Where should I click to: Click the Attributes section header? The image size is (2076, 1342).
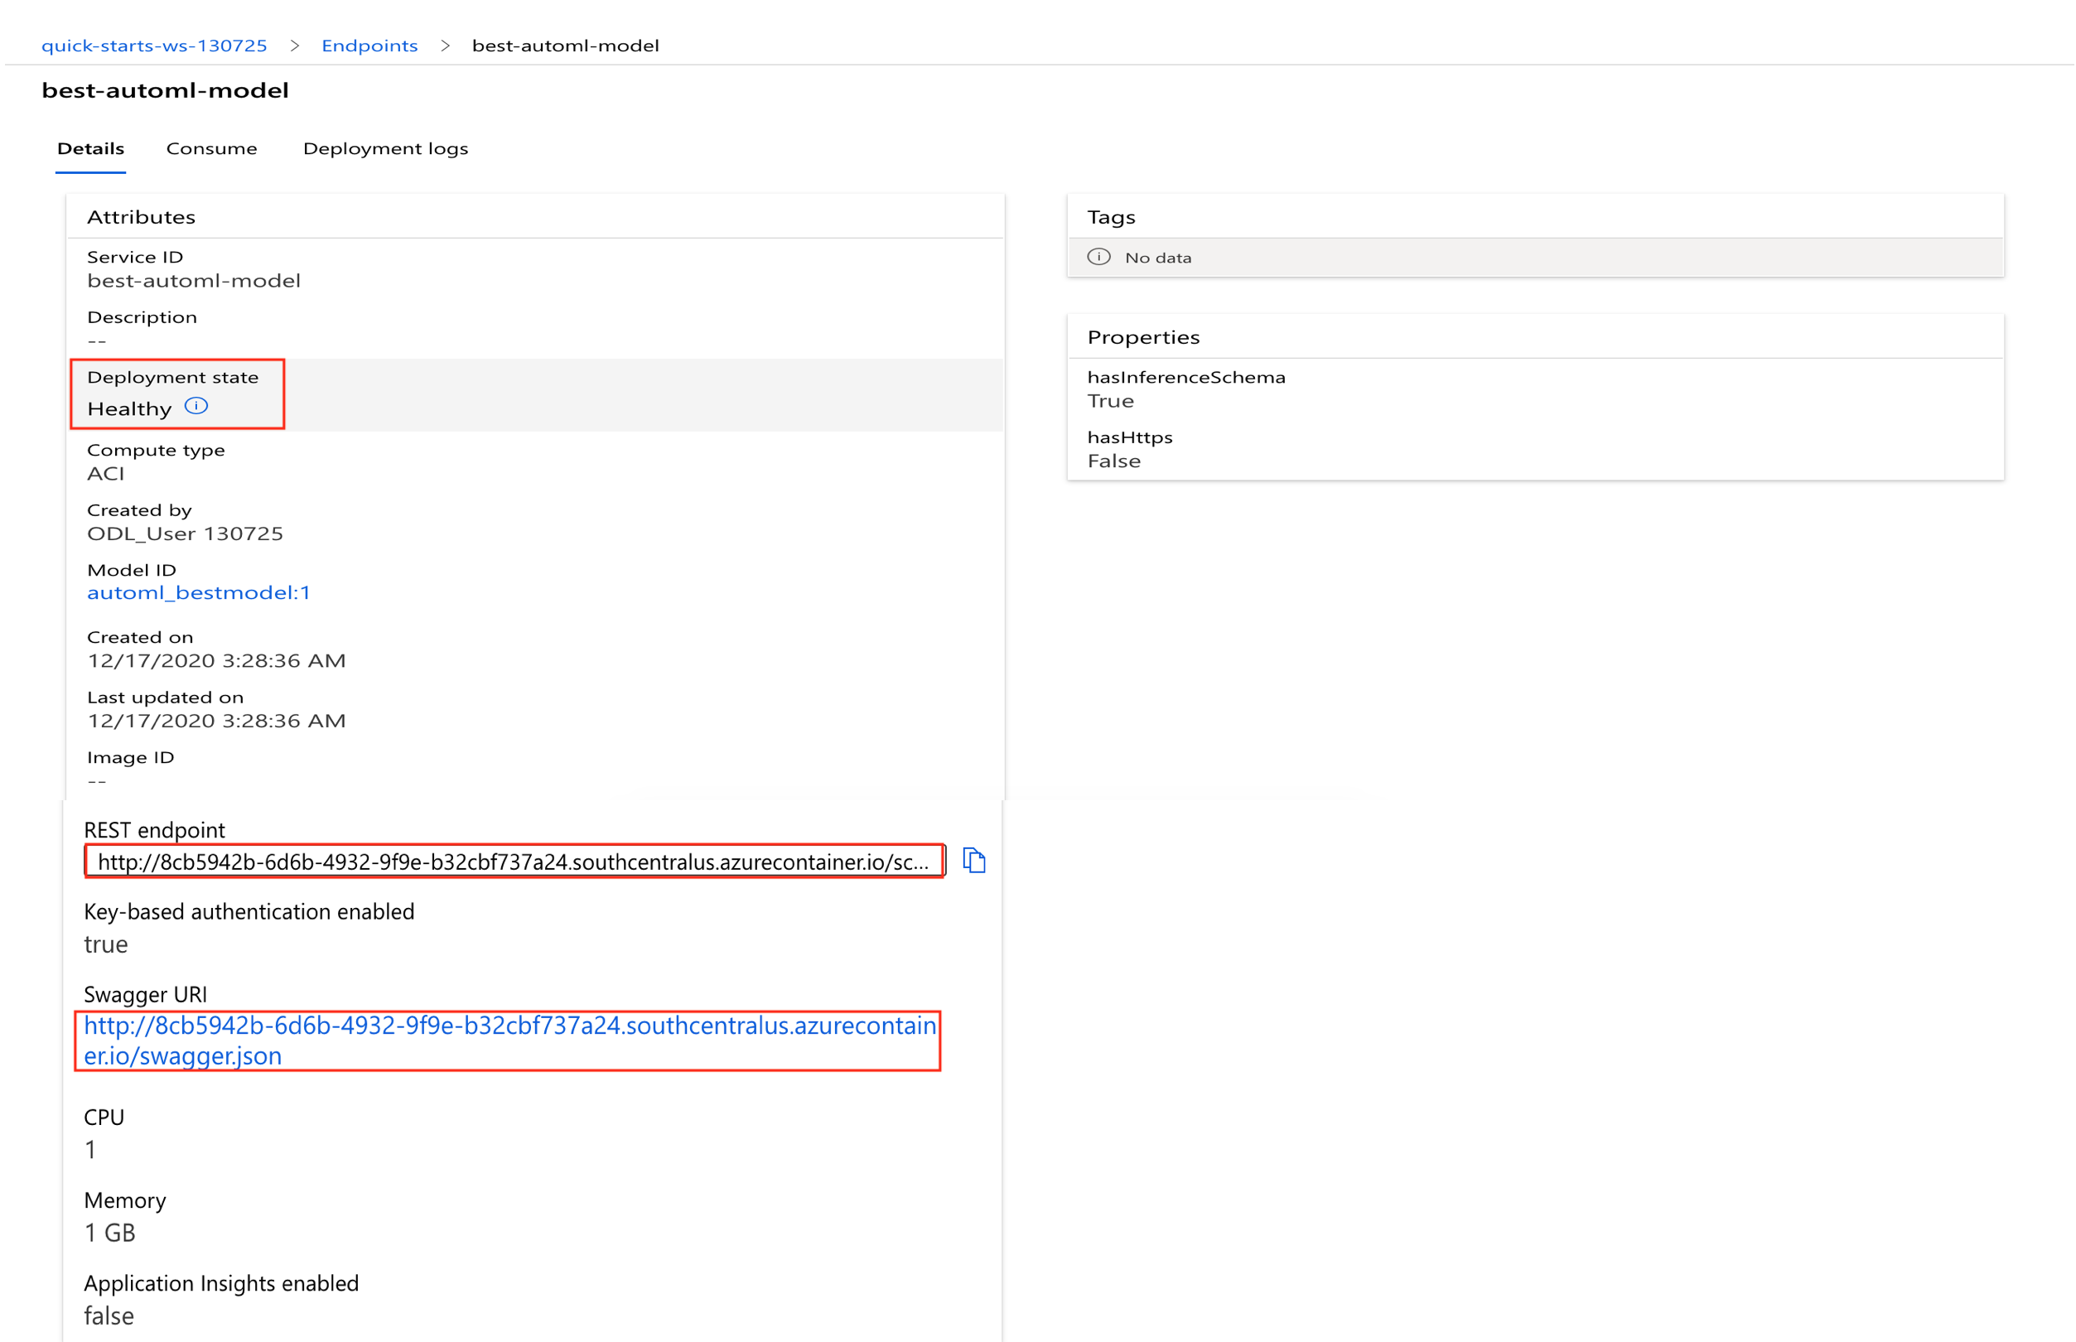point(141,217)
